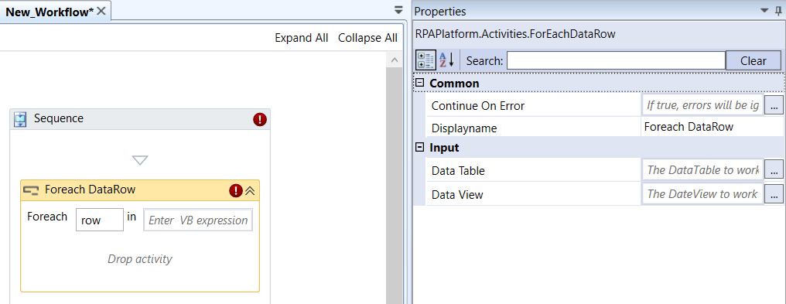Open the workflow tab list dropdown arrow

[398, 10]
